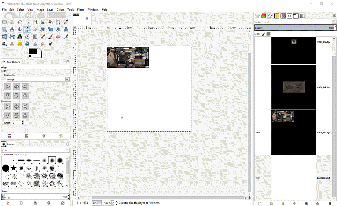Open the Filters menu
This screenshot has width=337, height=206.
pyautogui.click(x=81, y=10)
